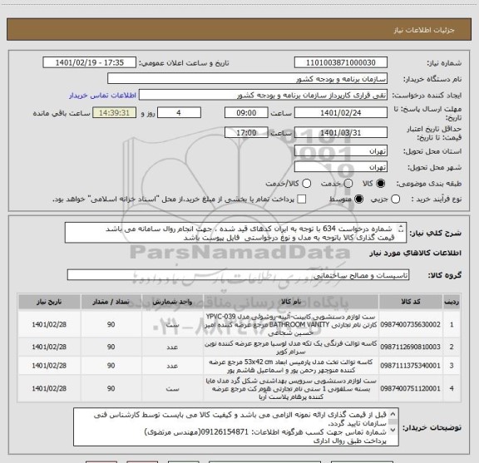
Task: Select the خدمت radio button
Action: pyautogui.click(x=348, y=184)
